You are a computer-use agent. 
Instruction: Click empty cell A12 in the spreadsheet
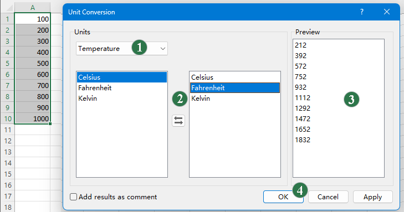pos(33,141)
